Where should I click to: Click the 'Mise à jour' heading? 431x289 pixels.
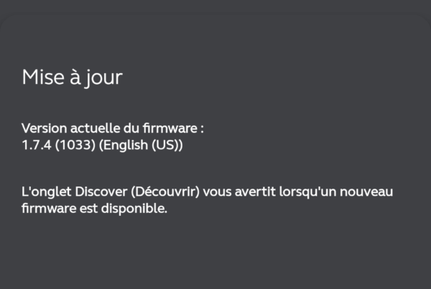tap(72, 77)
